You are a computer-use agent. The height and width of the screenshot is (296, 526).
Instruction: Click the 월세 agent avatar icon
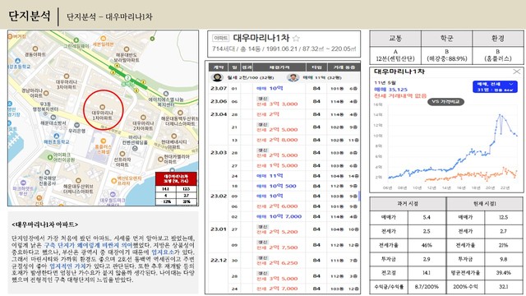pos(217,77)
